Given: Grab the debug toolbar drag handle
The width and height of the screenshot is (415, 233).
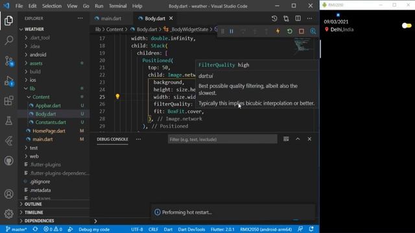Looking at the screenshot, I should pos(222,32).
